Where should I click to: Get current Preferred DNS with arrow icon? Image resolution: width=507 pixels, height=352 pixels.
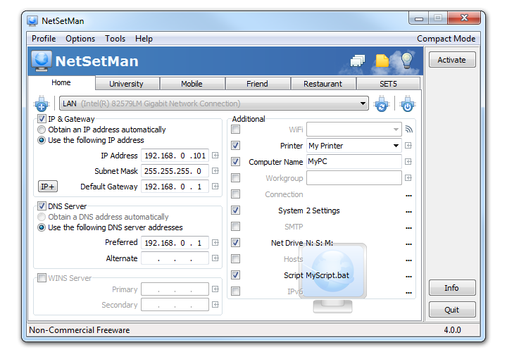click(215, 242)
